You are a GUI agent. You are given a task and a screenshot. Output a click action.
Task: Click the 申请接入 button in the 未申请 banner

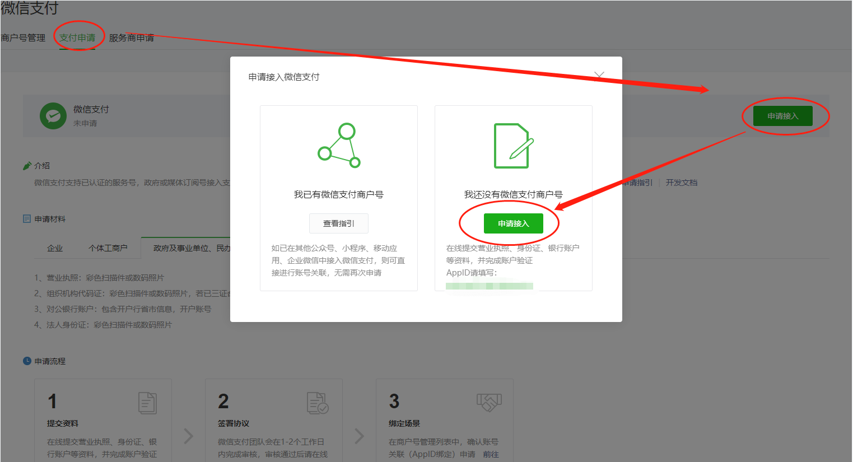pyautogui.click(x=783, y=116)
